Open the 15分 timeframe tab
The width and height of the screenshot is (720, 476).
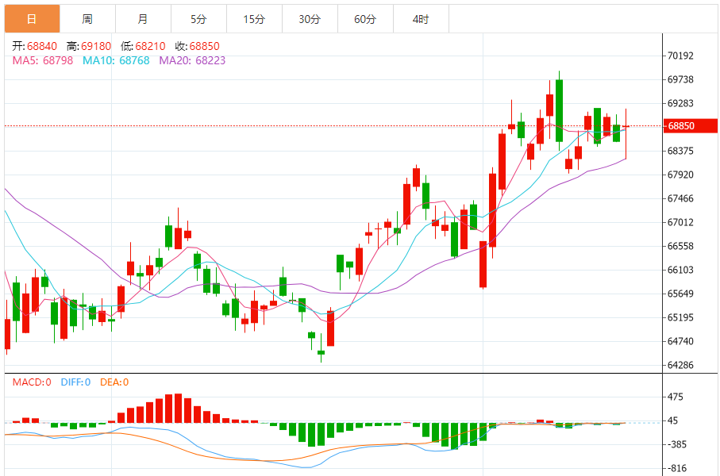[254, 19]
